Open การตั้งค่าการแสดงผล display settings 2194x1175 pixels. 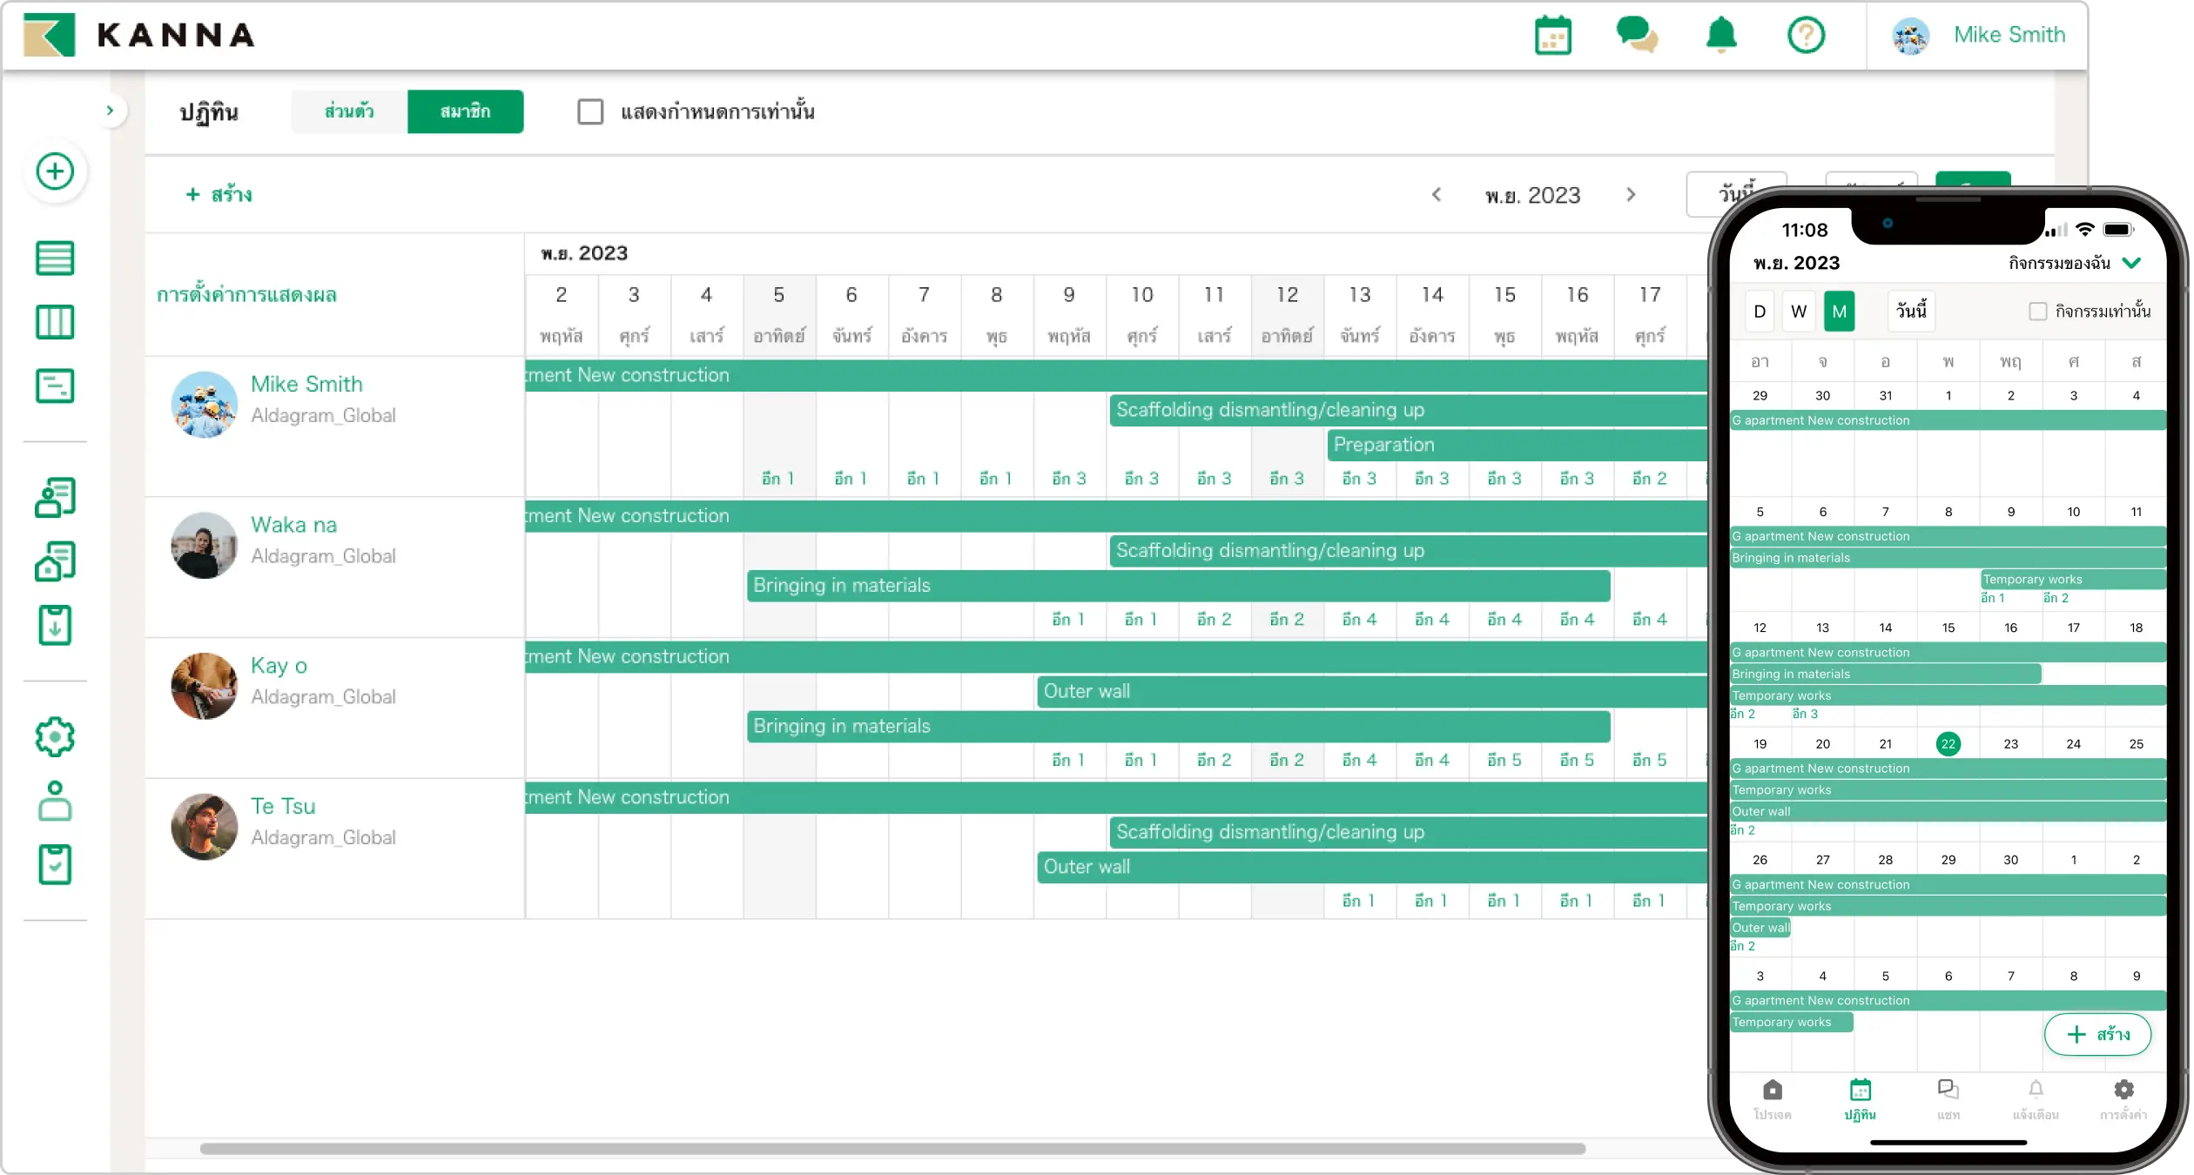(x=246, y=295)
